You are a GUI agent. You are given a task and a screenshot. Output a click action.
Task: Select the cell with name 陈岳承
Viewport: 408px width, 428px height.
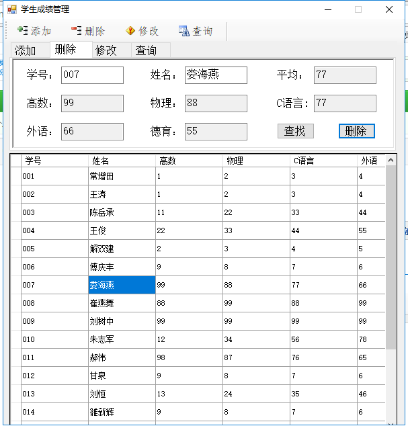122,212
